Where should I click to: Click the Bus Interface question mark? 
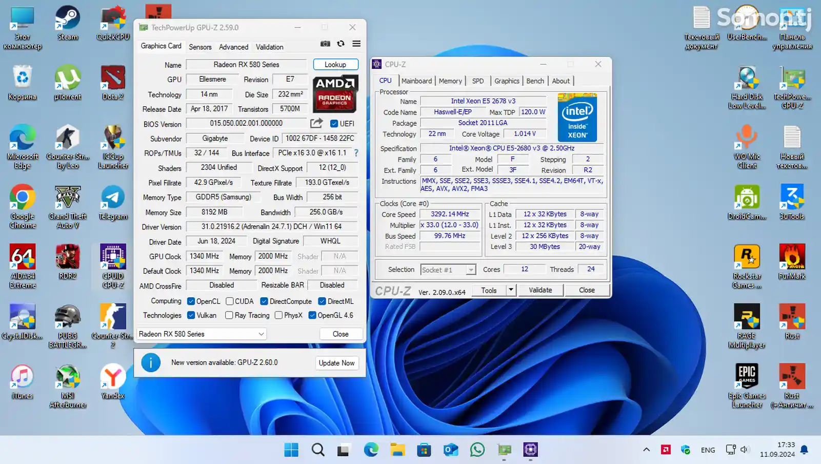click(x=356, y=153)
